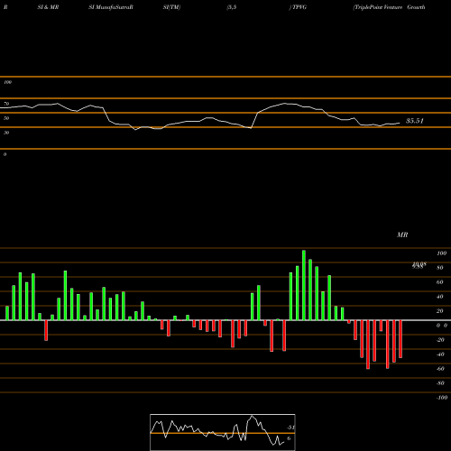Click the MR axis label -80
The width and height of the screenshot is (451, 451).
point(440,383)
